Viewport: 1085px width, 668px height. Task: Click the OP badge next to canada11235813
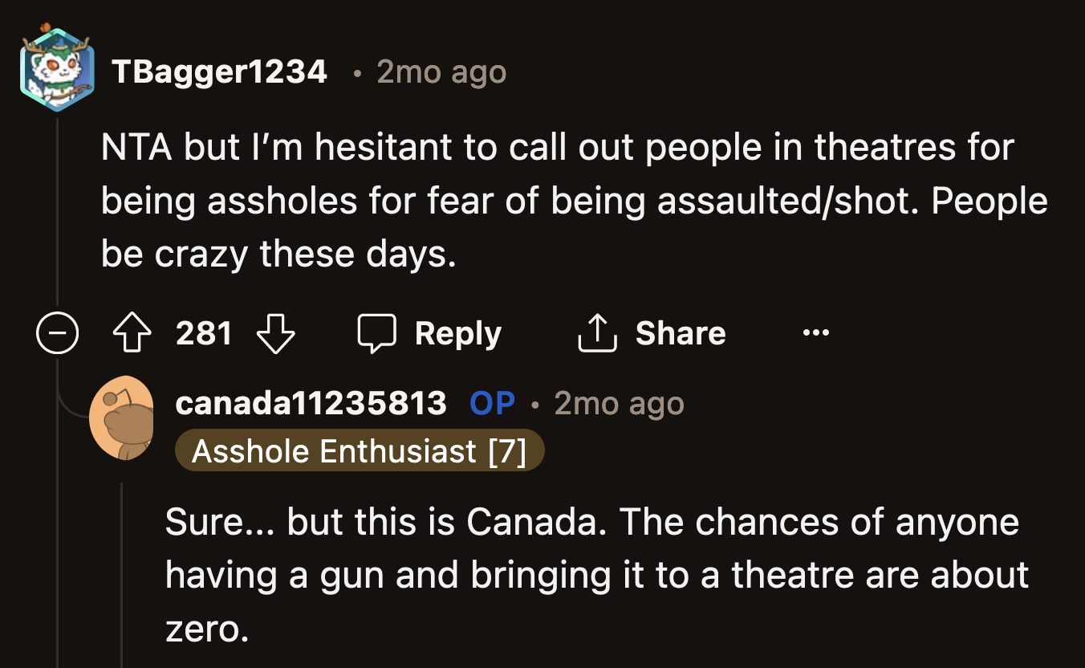pos(491,403)
